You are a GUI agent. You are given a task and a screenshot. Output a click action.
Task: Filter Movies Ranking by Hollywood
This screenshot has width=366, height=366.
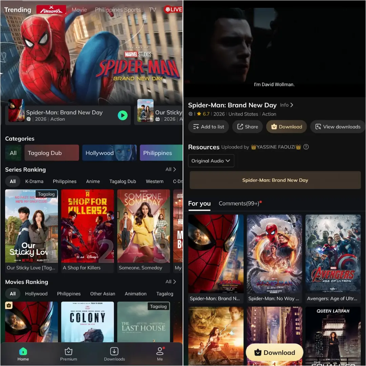coord(36,293)
